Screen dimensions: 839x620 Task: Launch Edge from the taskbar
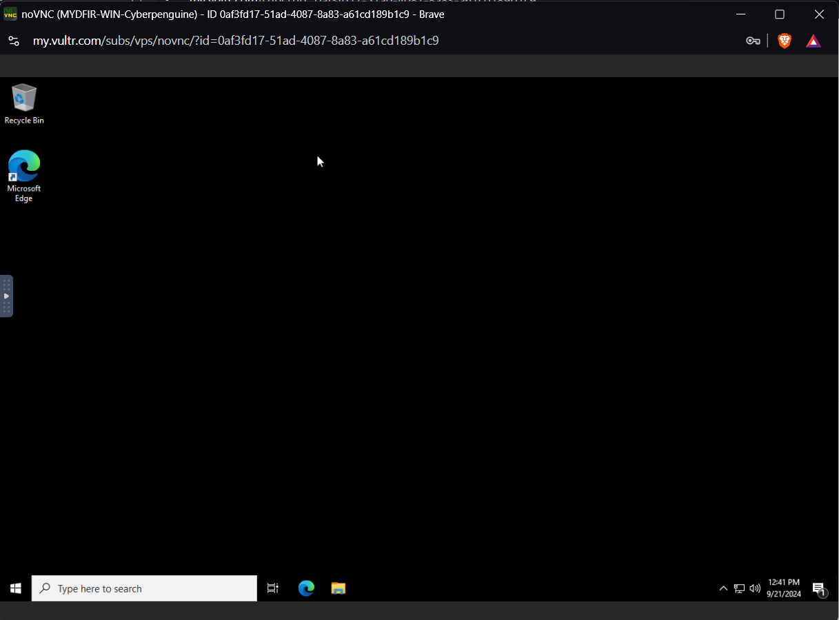click(x=306, y=588)
